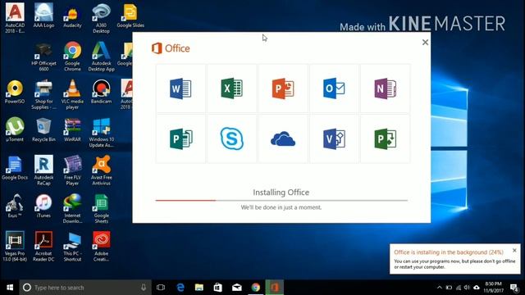Screen dimensions: 525x295
Task: Select the VLC media player icon
Action: tap(72, 95)
